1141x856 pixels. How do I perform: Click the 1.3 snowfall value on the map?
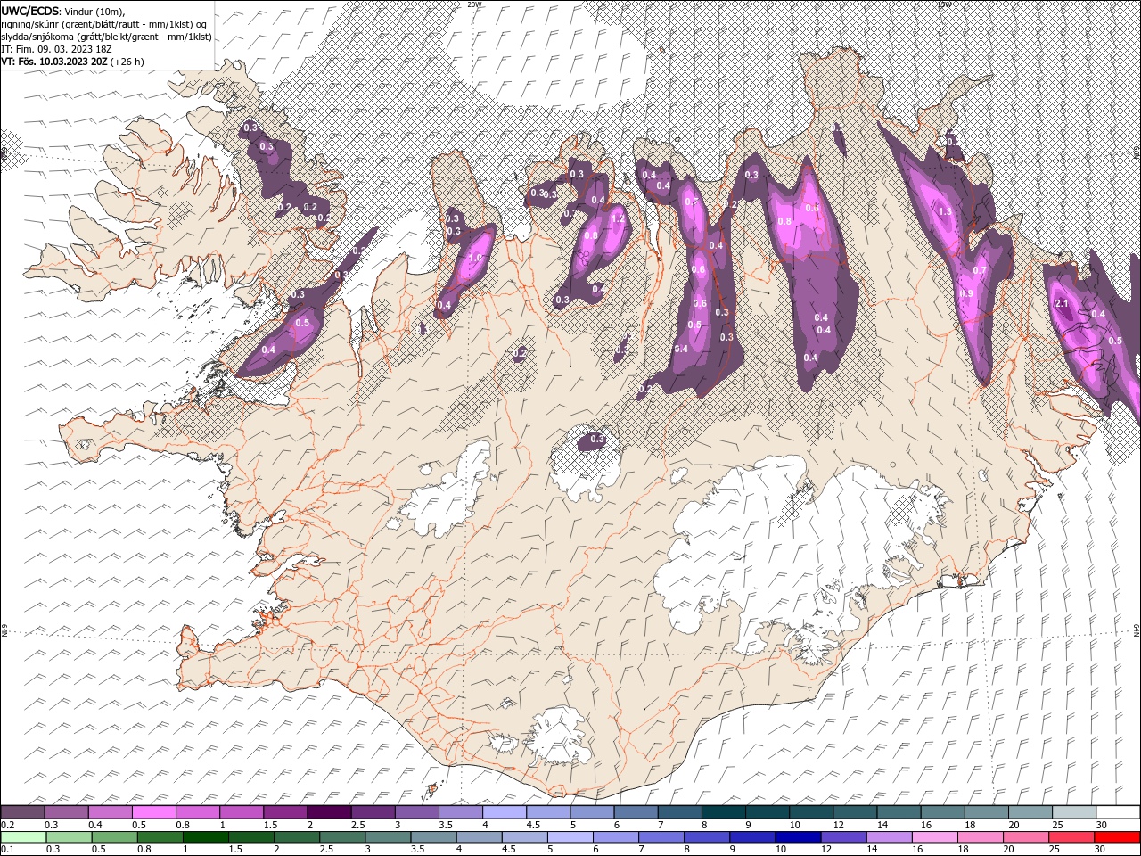click(x=946, y=211)
